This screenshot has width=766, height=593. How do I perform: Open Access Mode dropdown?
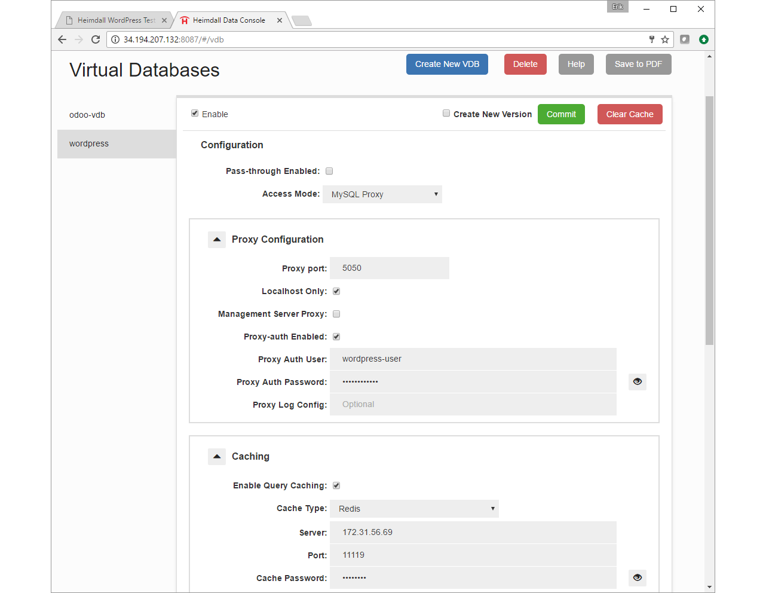(x=382, y=194)
